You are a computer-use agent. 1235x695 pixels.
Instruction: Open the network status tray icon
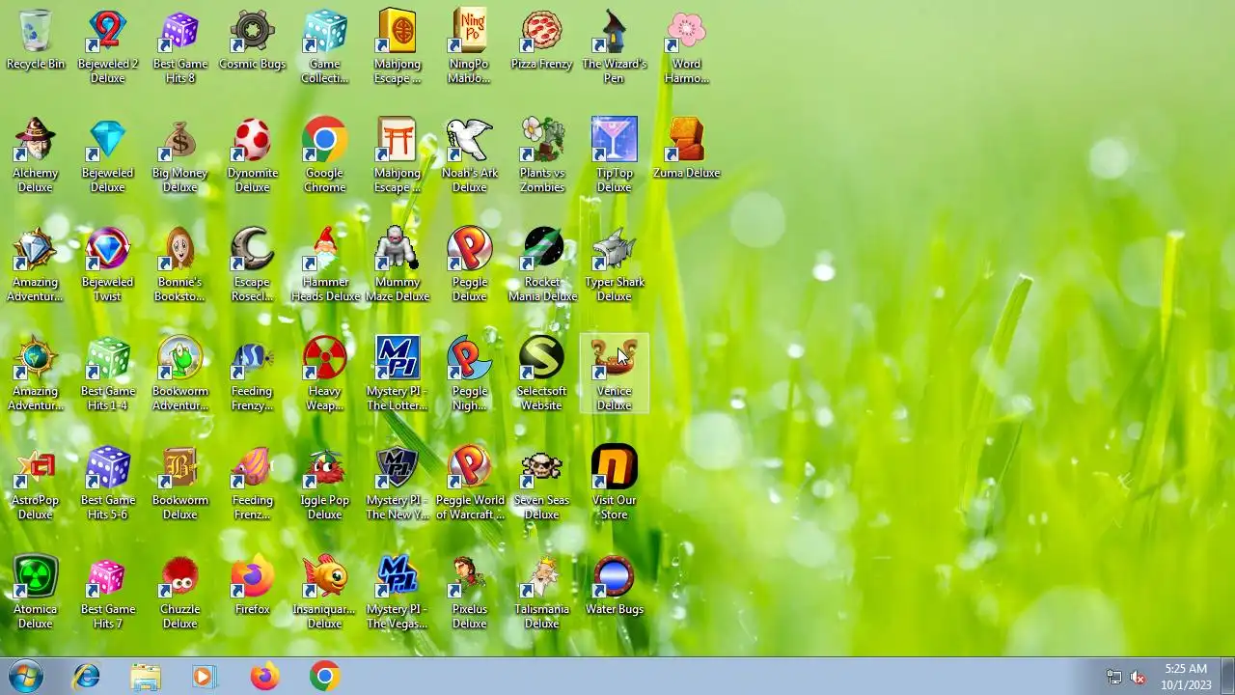coord(1113,678)
